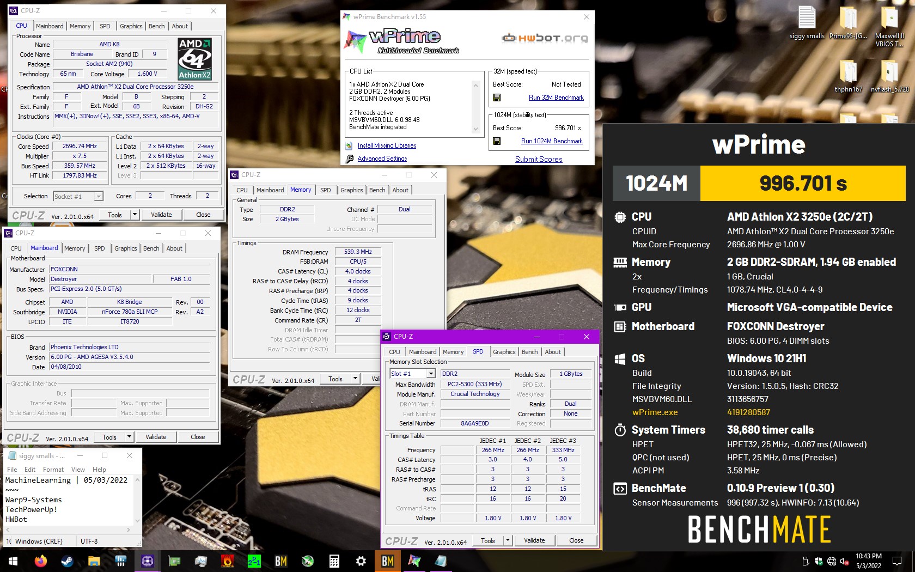Click Submit Scores link in wPrime
Image resolution: width=915 pixels, height=572 pixels.
(x=539, y=159)
